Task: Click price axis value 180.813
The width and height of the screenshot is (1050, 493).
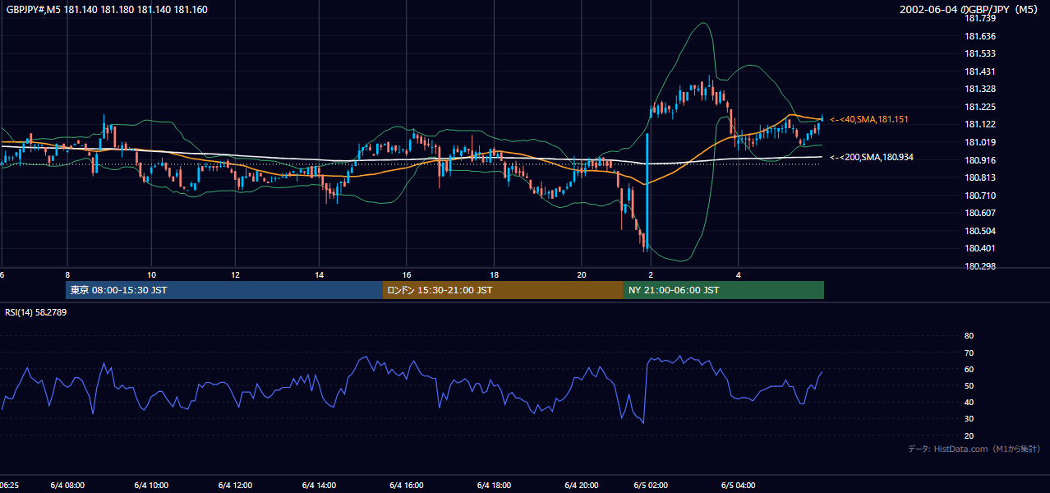Action: (979, 177)
